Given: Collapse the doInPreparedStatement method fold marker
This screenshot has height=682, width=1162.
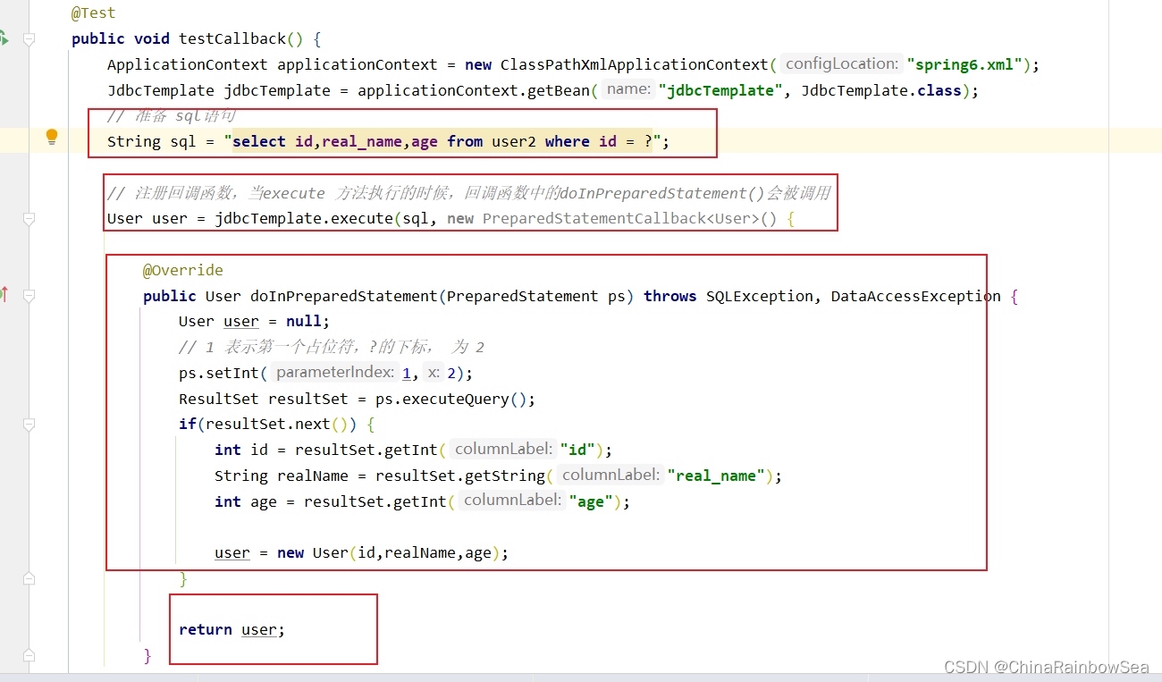Looking at the screenshot, I should (x=29, y=296).
